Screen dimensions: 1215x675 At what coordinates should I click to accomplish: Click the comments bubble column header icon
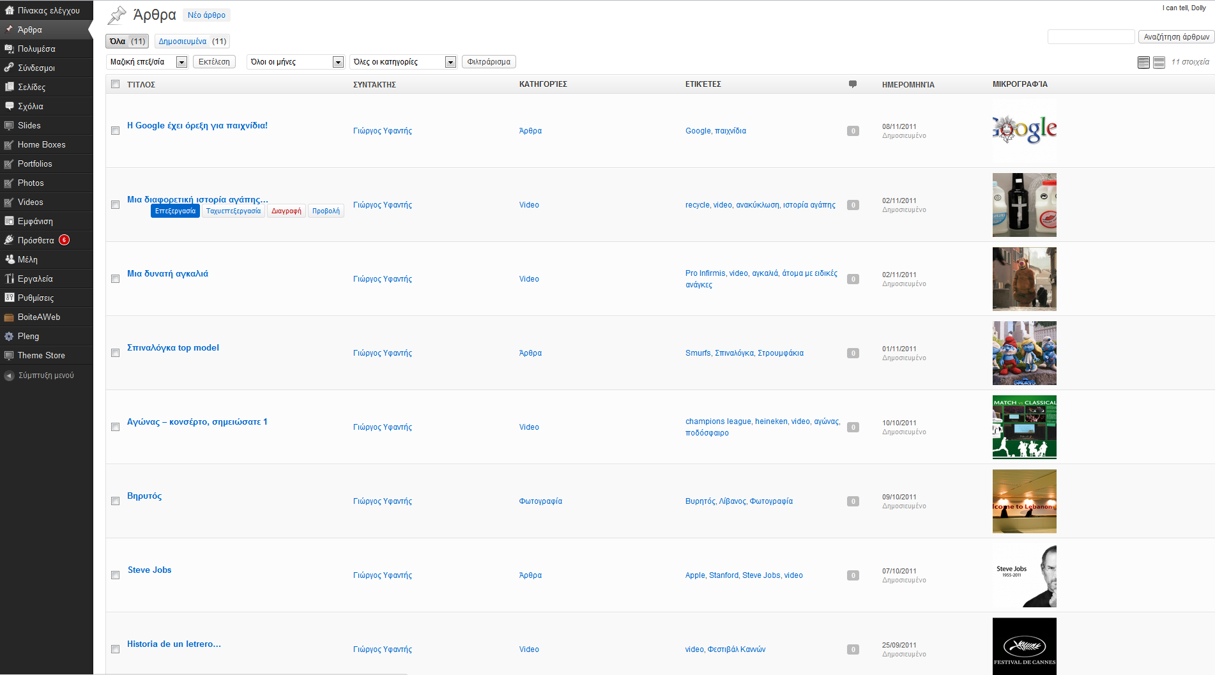click(x=852, y=84)
